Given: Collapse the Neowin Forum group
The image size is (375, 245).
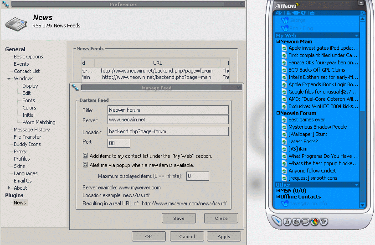Looking at the screenshot, I should [278, 113].
